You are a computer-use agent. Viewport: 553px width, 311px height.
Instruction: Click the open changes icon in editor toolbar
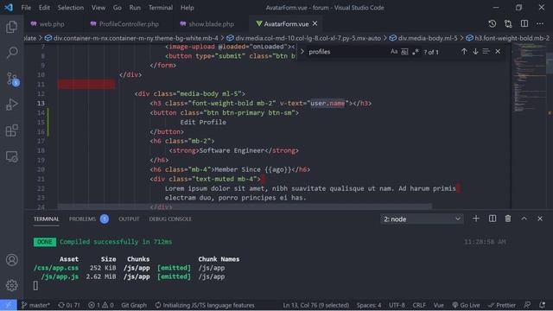tap(508, 23)
